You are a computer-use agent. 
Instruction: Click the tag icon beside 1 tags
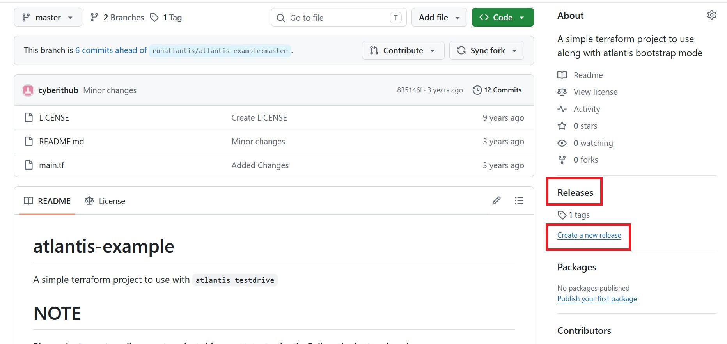point(562,215)
